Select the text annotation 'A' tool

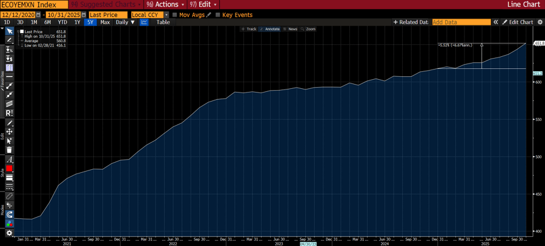pyautogui.click(x=9, y=159)
